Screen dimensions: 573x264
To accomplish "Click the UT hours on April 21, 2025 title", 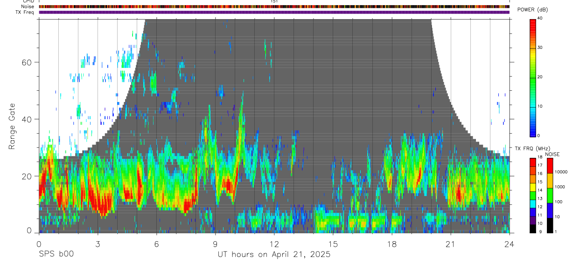I will tap(274, 255).
